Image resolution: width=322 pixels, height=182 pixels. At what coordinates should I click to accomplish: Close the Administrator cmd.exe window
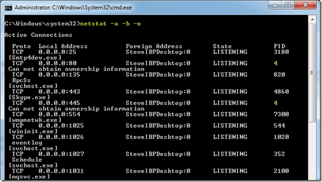click(305, 5)
